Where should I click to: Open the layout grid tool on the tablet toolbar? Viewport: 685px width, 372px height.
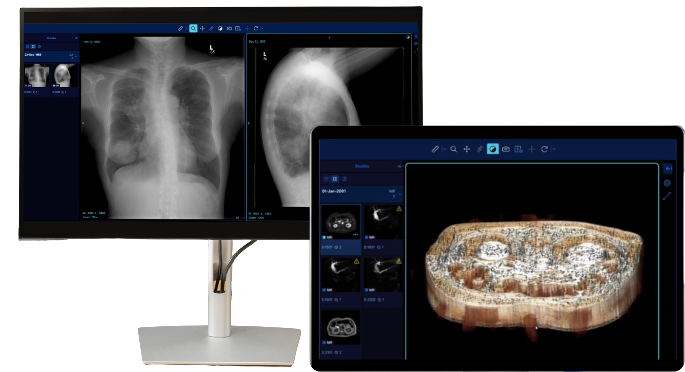518,149
